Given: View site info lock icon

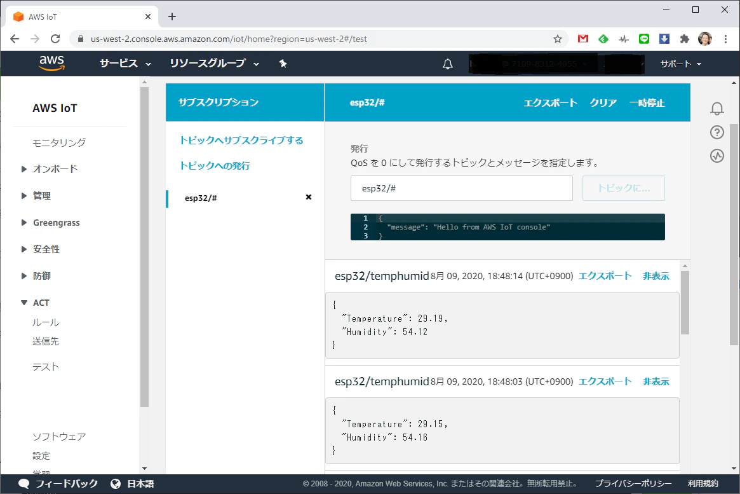Looking at the screenshot, I should coord(80,39).
